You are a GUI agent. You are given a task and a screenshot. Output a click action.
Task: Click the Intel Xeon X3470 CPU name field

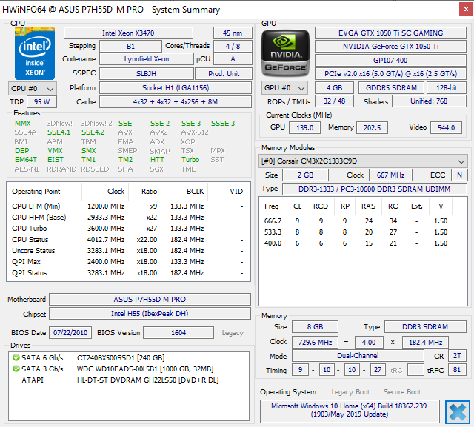click(x=128, y=33)
